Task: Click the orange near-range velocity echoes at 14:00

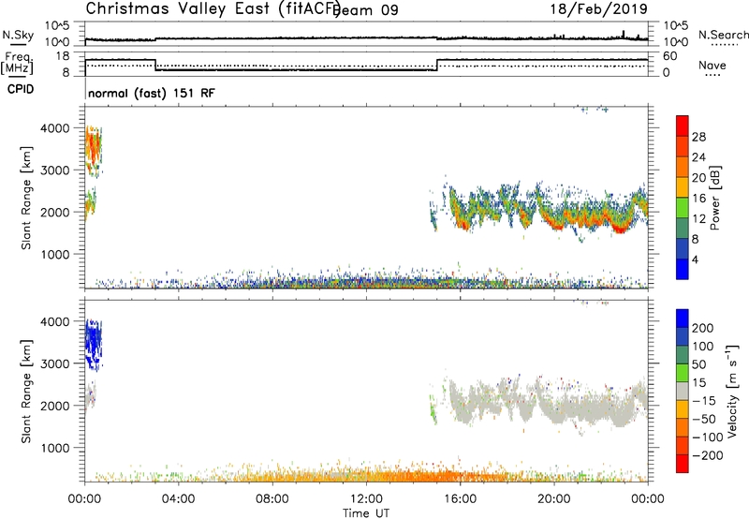Action: [413, 476]
